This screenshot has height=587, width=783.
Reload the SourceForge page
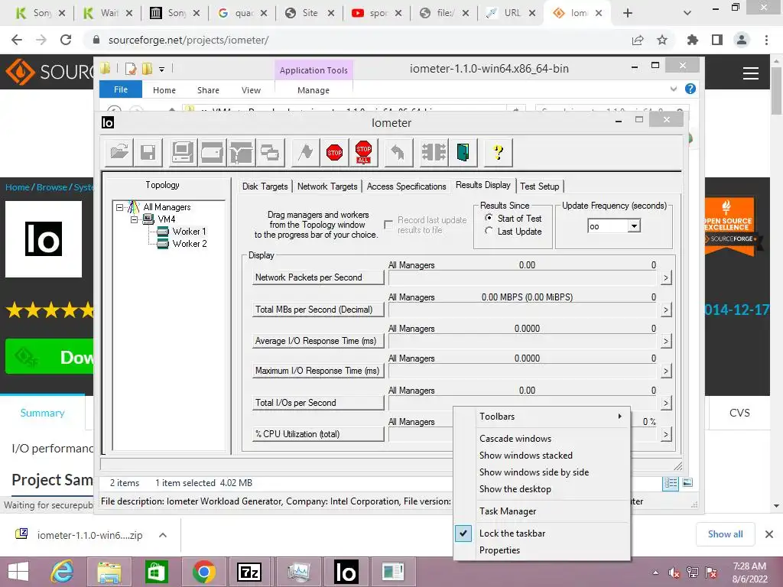(x=66, y=40)
